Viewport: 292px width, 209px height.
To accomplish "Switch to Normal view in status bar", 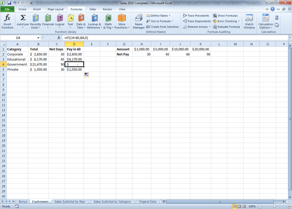I will (234, 206).
